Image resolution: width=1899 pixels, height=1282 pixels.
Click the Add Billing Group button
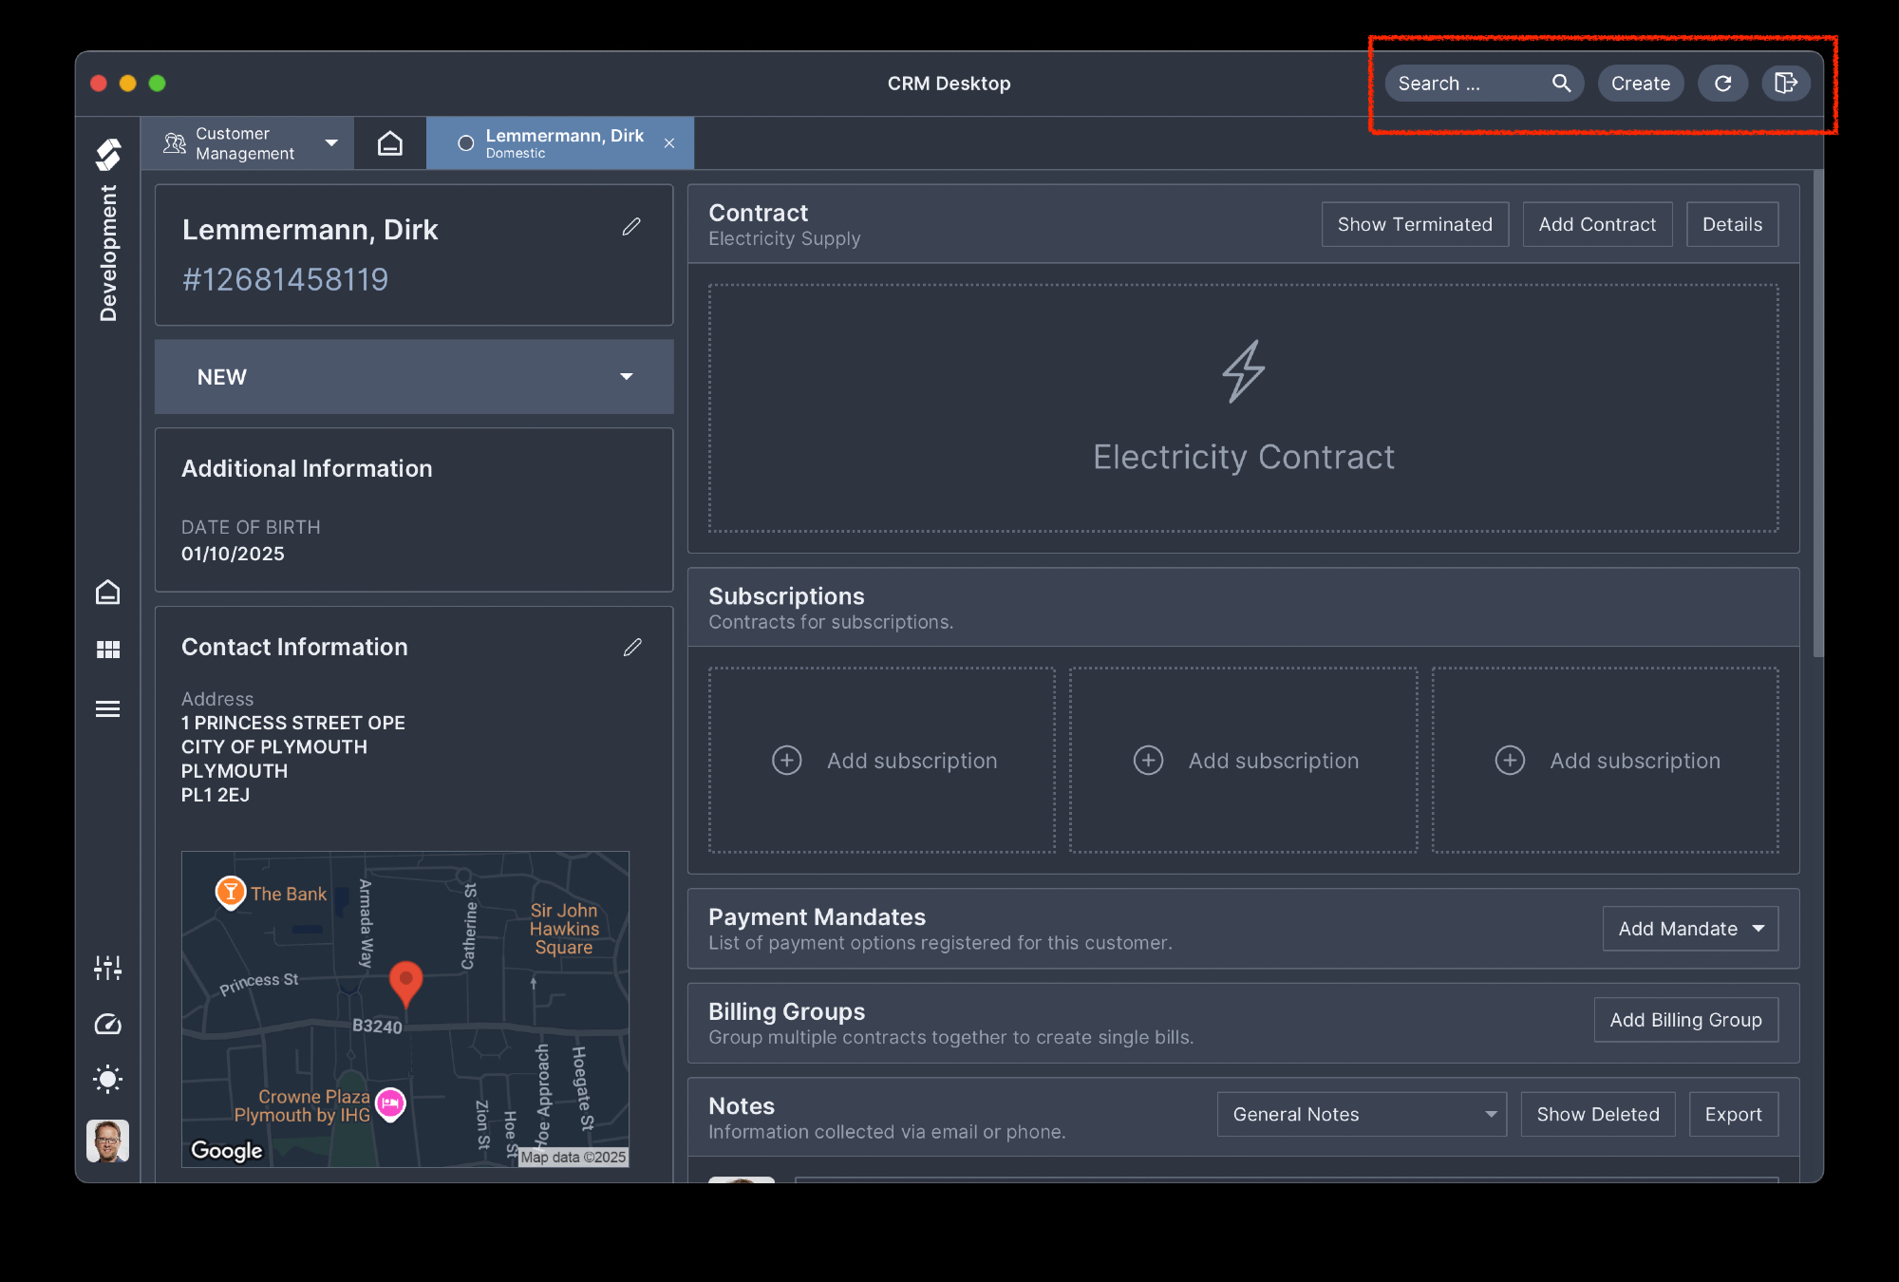pyautogui.click(x=1685, y=1020)
